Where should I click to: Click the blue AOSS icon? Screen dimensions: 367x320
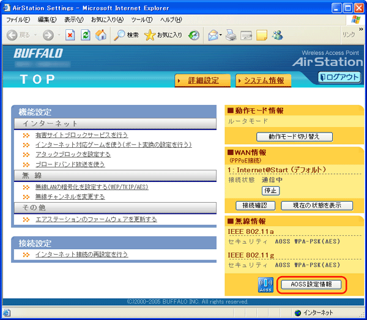(x=265, y=285)
